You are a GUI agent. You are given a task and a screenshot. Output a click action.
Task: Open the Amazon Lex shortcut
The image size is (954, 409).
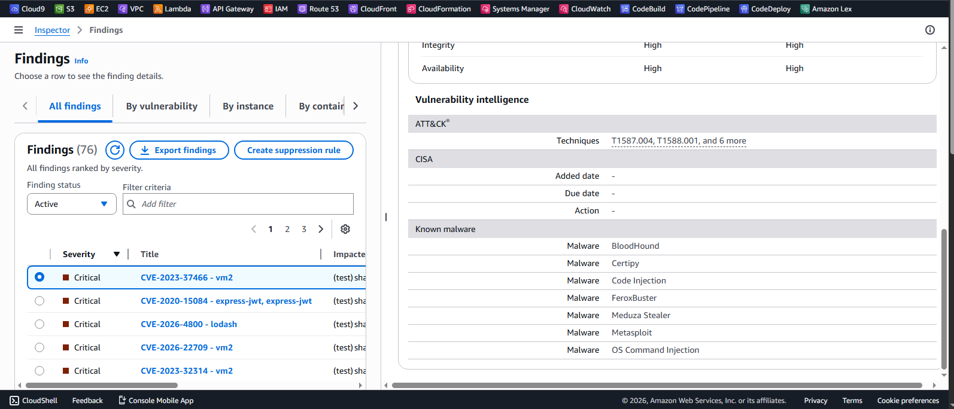827,9
